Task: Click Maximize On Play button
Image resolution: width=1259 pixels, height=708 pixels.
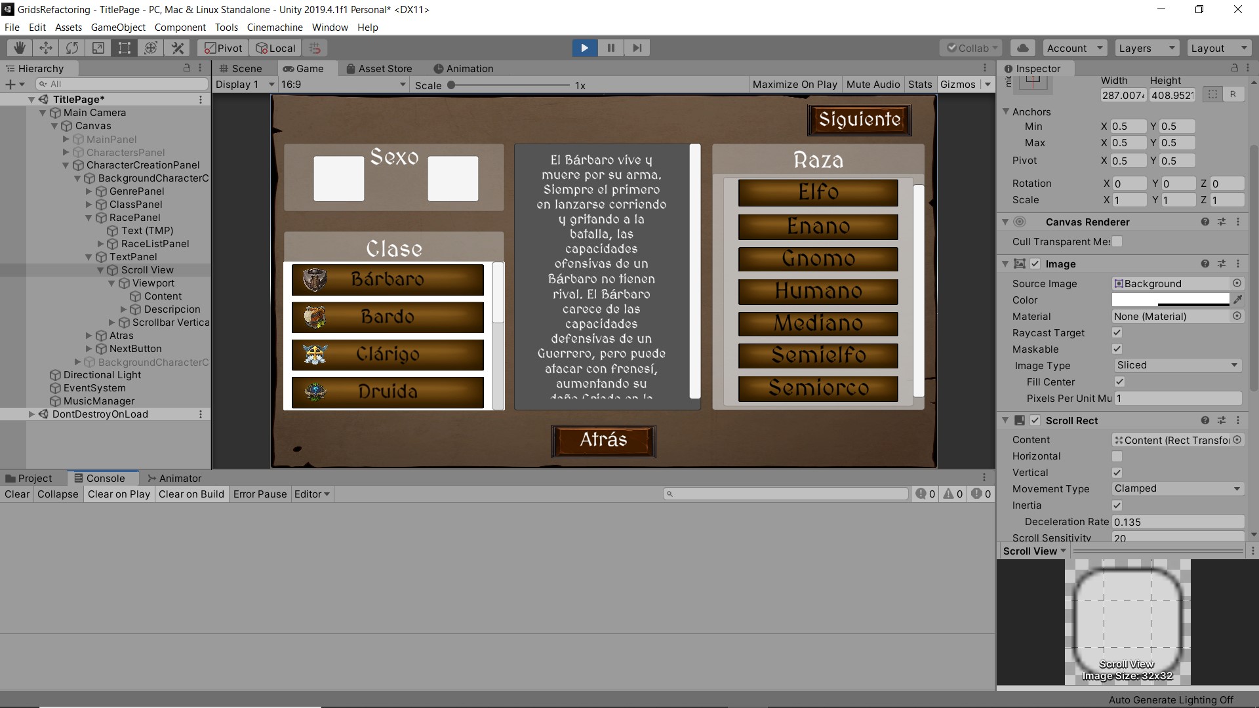Action: click(795, 85)
